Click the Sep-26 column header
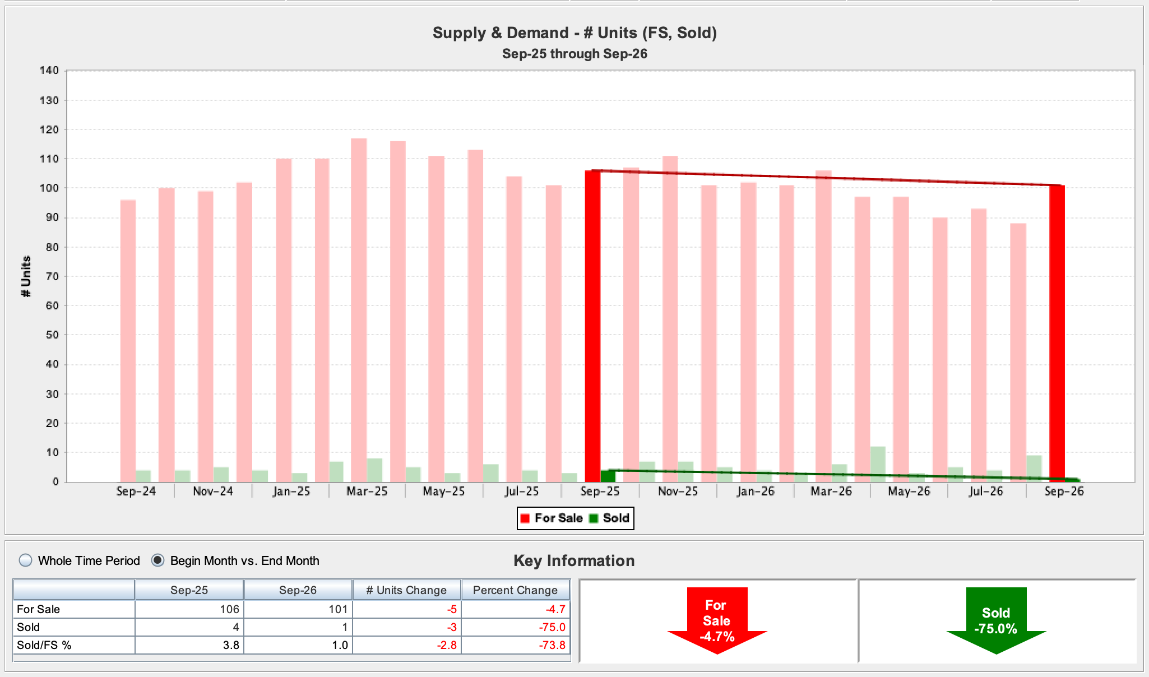The image size is (1149, 677). [x=298, y=590]
